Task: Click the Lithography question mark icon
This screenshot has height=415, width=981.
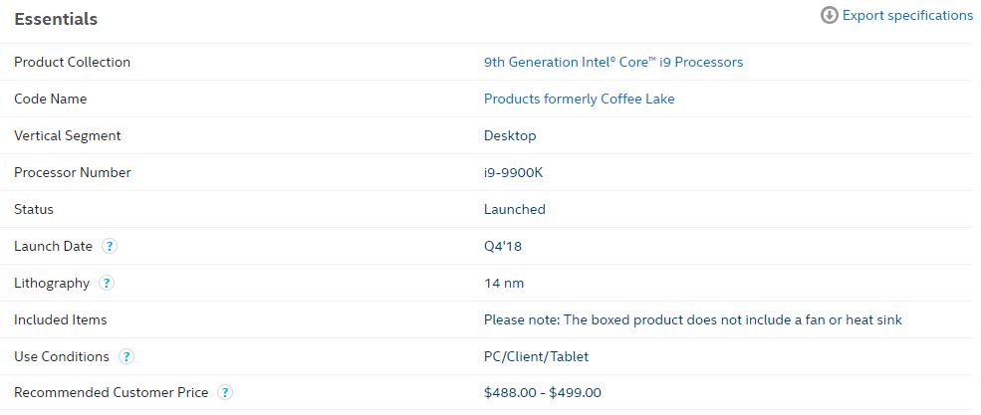Action: click(107, 283)
